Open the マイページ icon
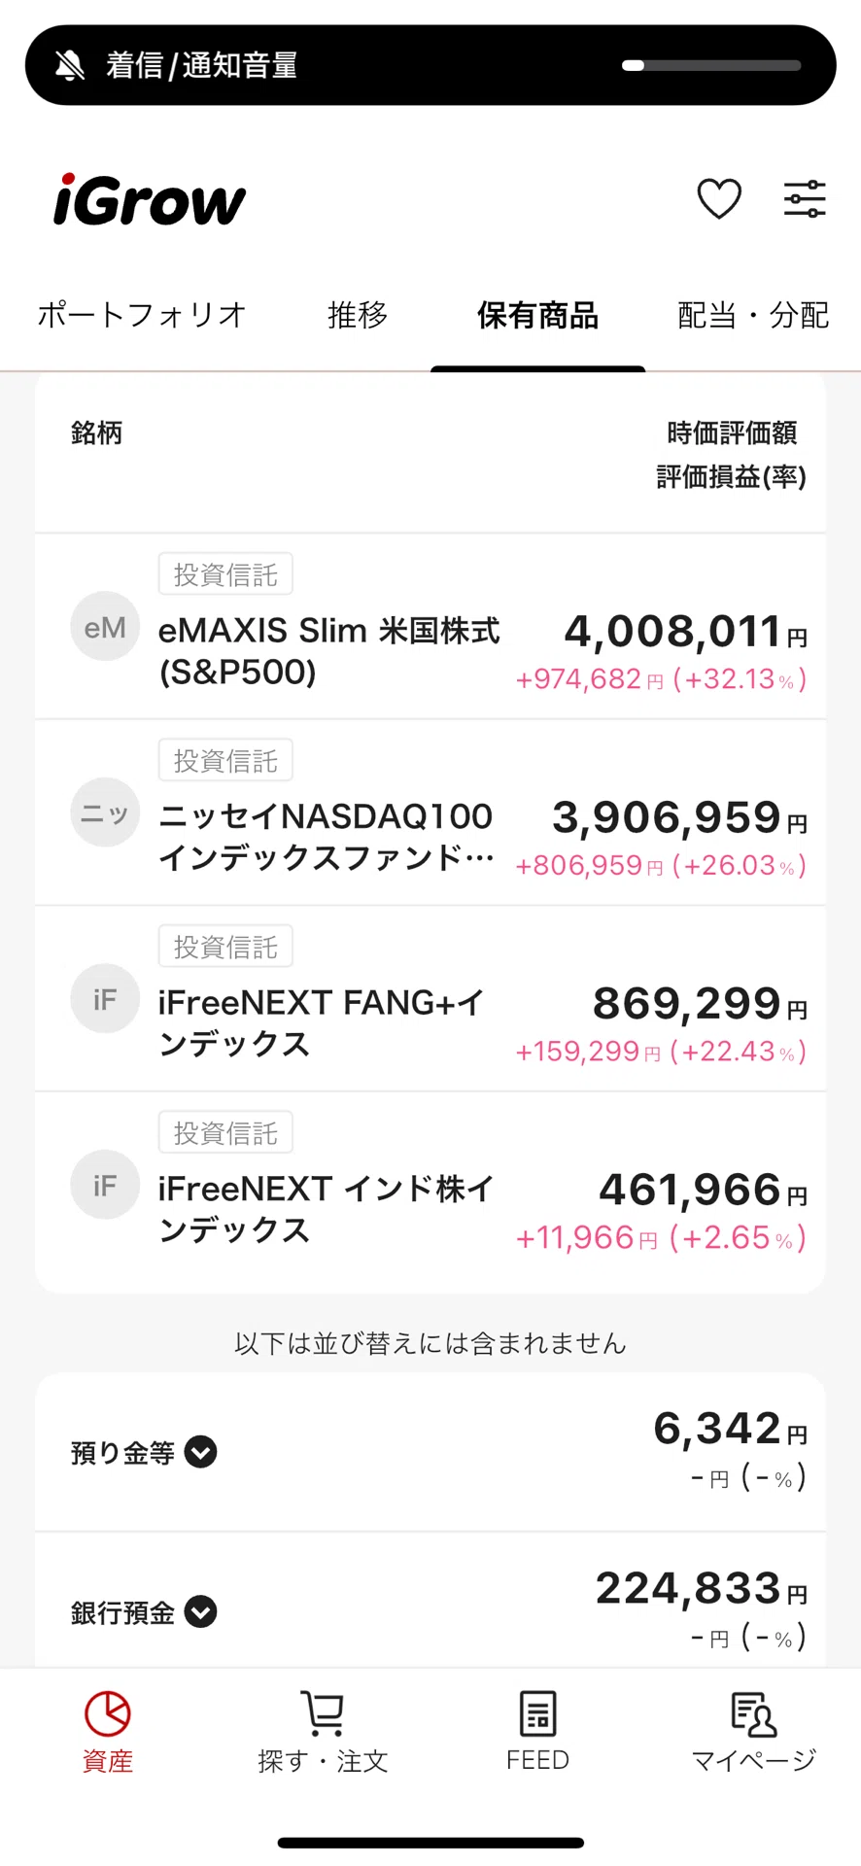Screen dimensions: 861x1866 753,1713
